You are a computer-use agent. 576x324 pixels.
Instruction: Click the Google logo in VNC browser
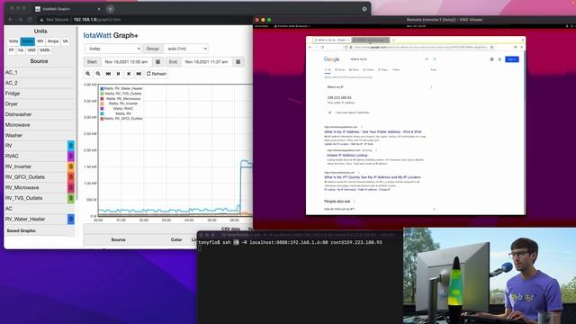coord(332,59)
